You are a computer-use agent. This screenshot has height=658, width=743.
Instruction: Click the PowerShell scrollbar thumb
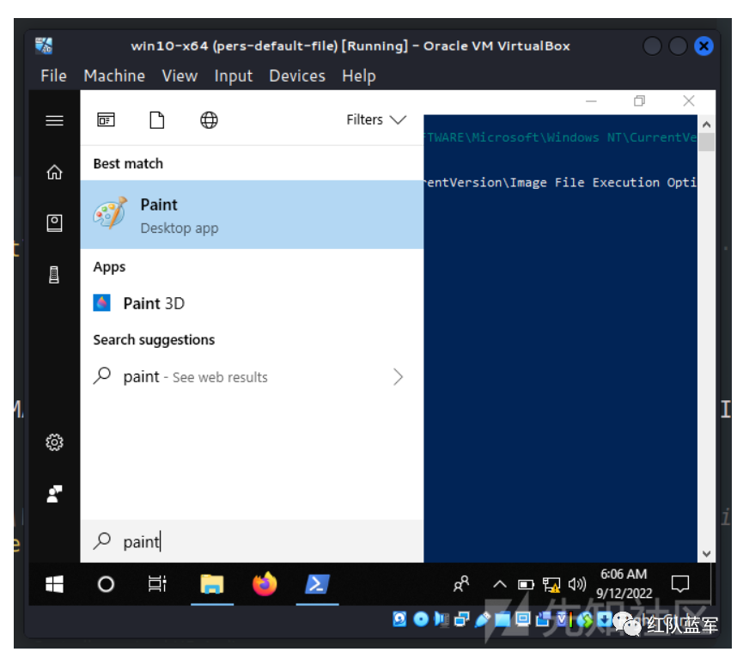click(707, 142)
